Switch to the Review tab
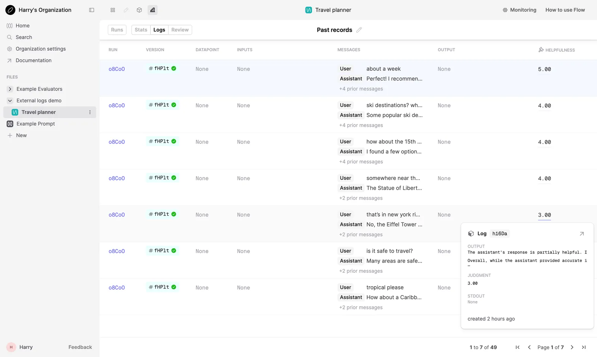 (x=180, y=30)
